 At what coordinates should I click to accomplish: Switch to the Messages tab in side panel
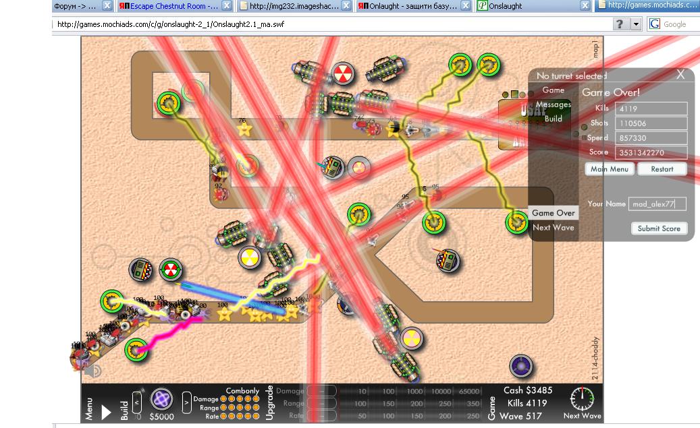(x=553, y=104)
